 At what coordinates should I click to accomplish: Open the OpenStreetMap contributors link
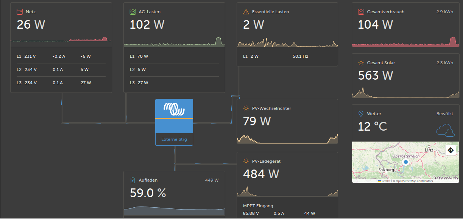414,181
